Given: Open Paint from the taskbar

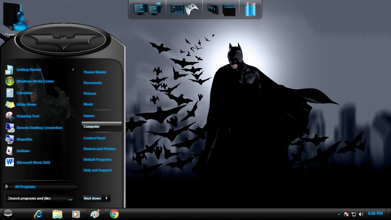Looking at the screenshot, I should [x=95, y=214].
